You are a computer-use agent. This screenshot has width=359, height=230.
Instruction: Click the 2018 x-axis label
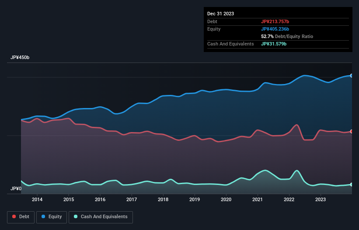coord(163,199)
